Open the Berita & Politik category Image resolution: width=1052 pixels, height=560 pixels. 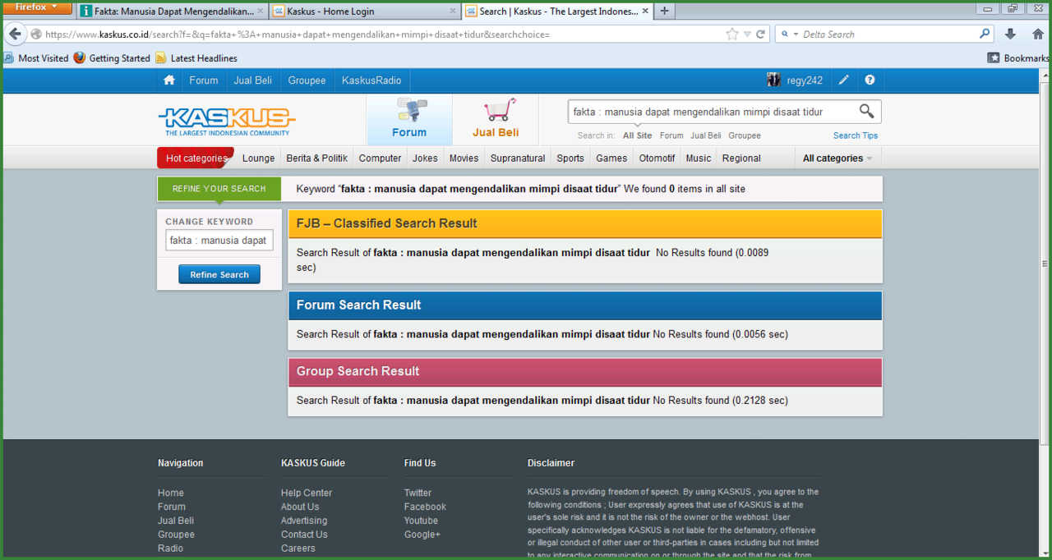click(317, 158)
